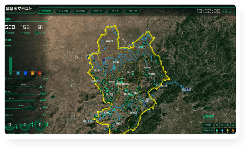248x150 pixels.
Task: Click the 河道站 triangle icon
Action: click(22, 33)
